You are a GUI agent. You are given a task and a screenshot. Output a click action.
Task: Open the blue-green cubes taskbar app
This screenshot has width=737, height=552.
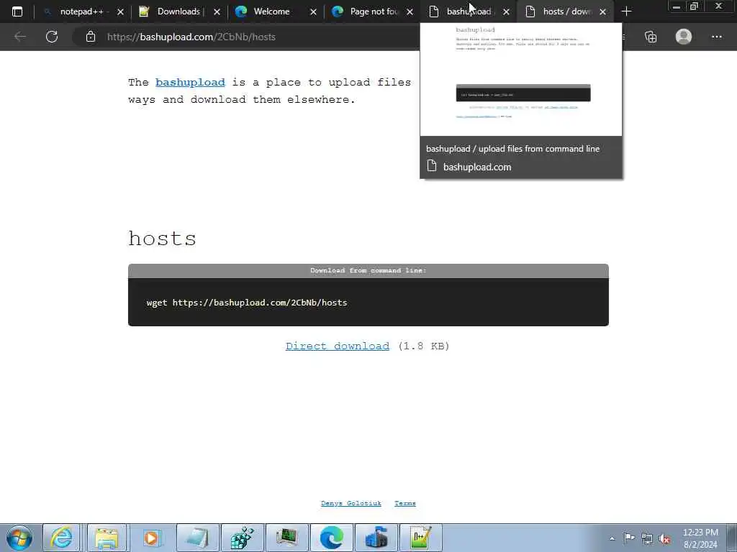tap(242, 538)
